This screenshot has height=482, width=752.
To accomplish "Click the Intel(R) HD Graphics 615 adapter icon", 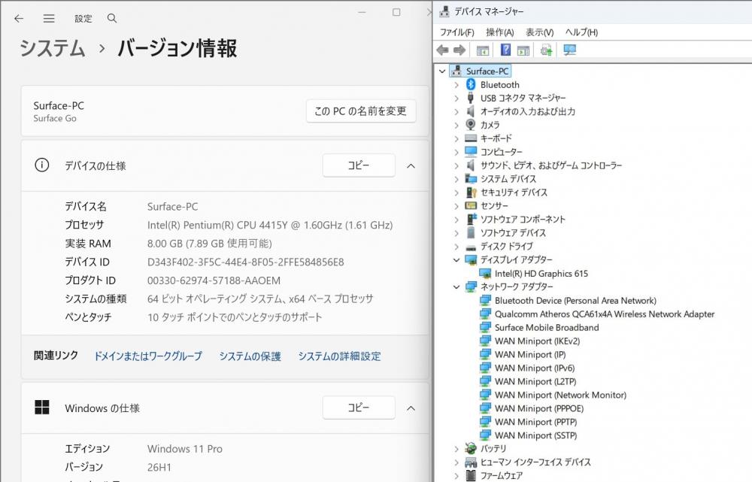I will (485, 274).
